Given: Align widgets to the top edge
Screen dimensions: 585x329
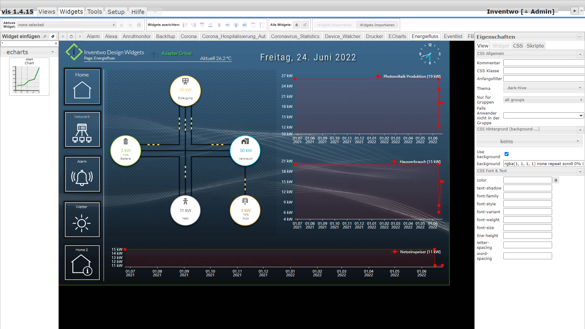Looking at the screenshot, I should coord(202,25).
